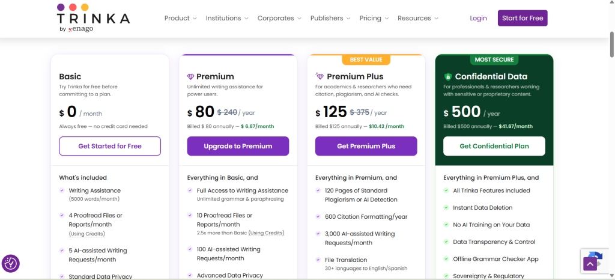Screen dimensions: 615x280
Task: Click checkmark beside 120 Pages of Standard Plagiarism
Action: point(318,190)
